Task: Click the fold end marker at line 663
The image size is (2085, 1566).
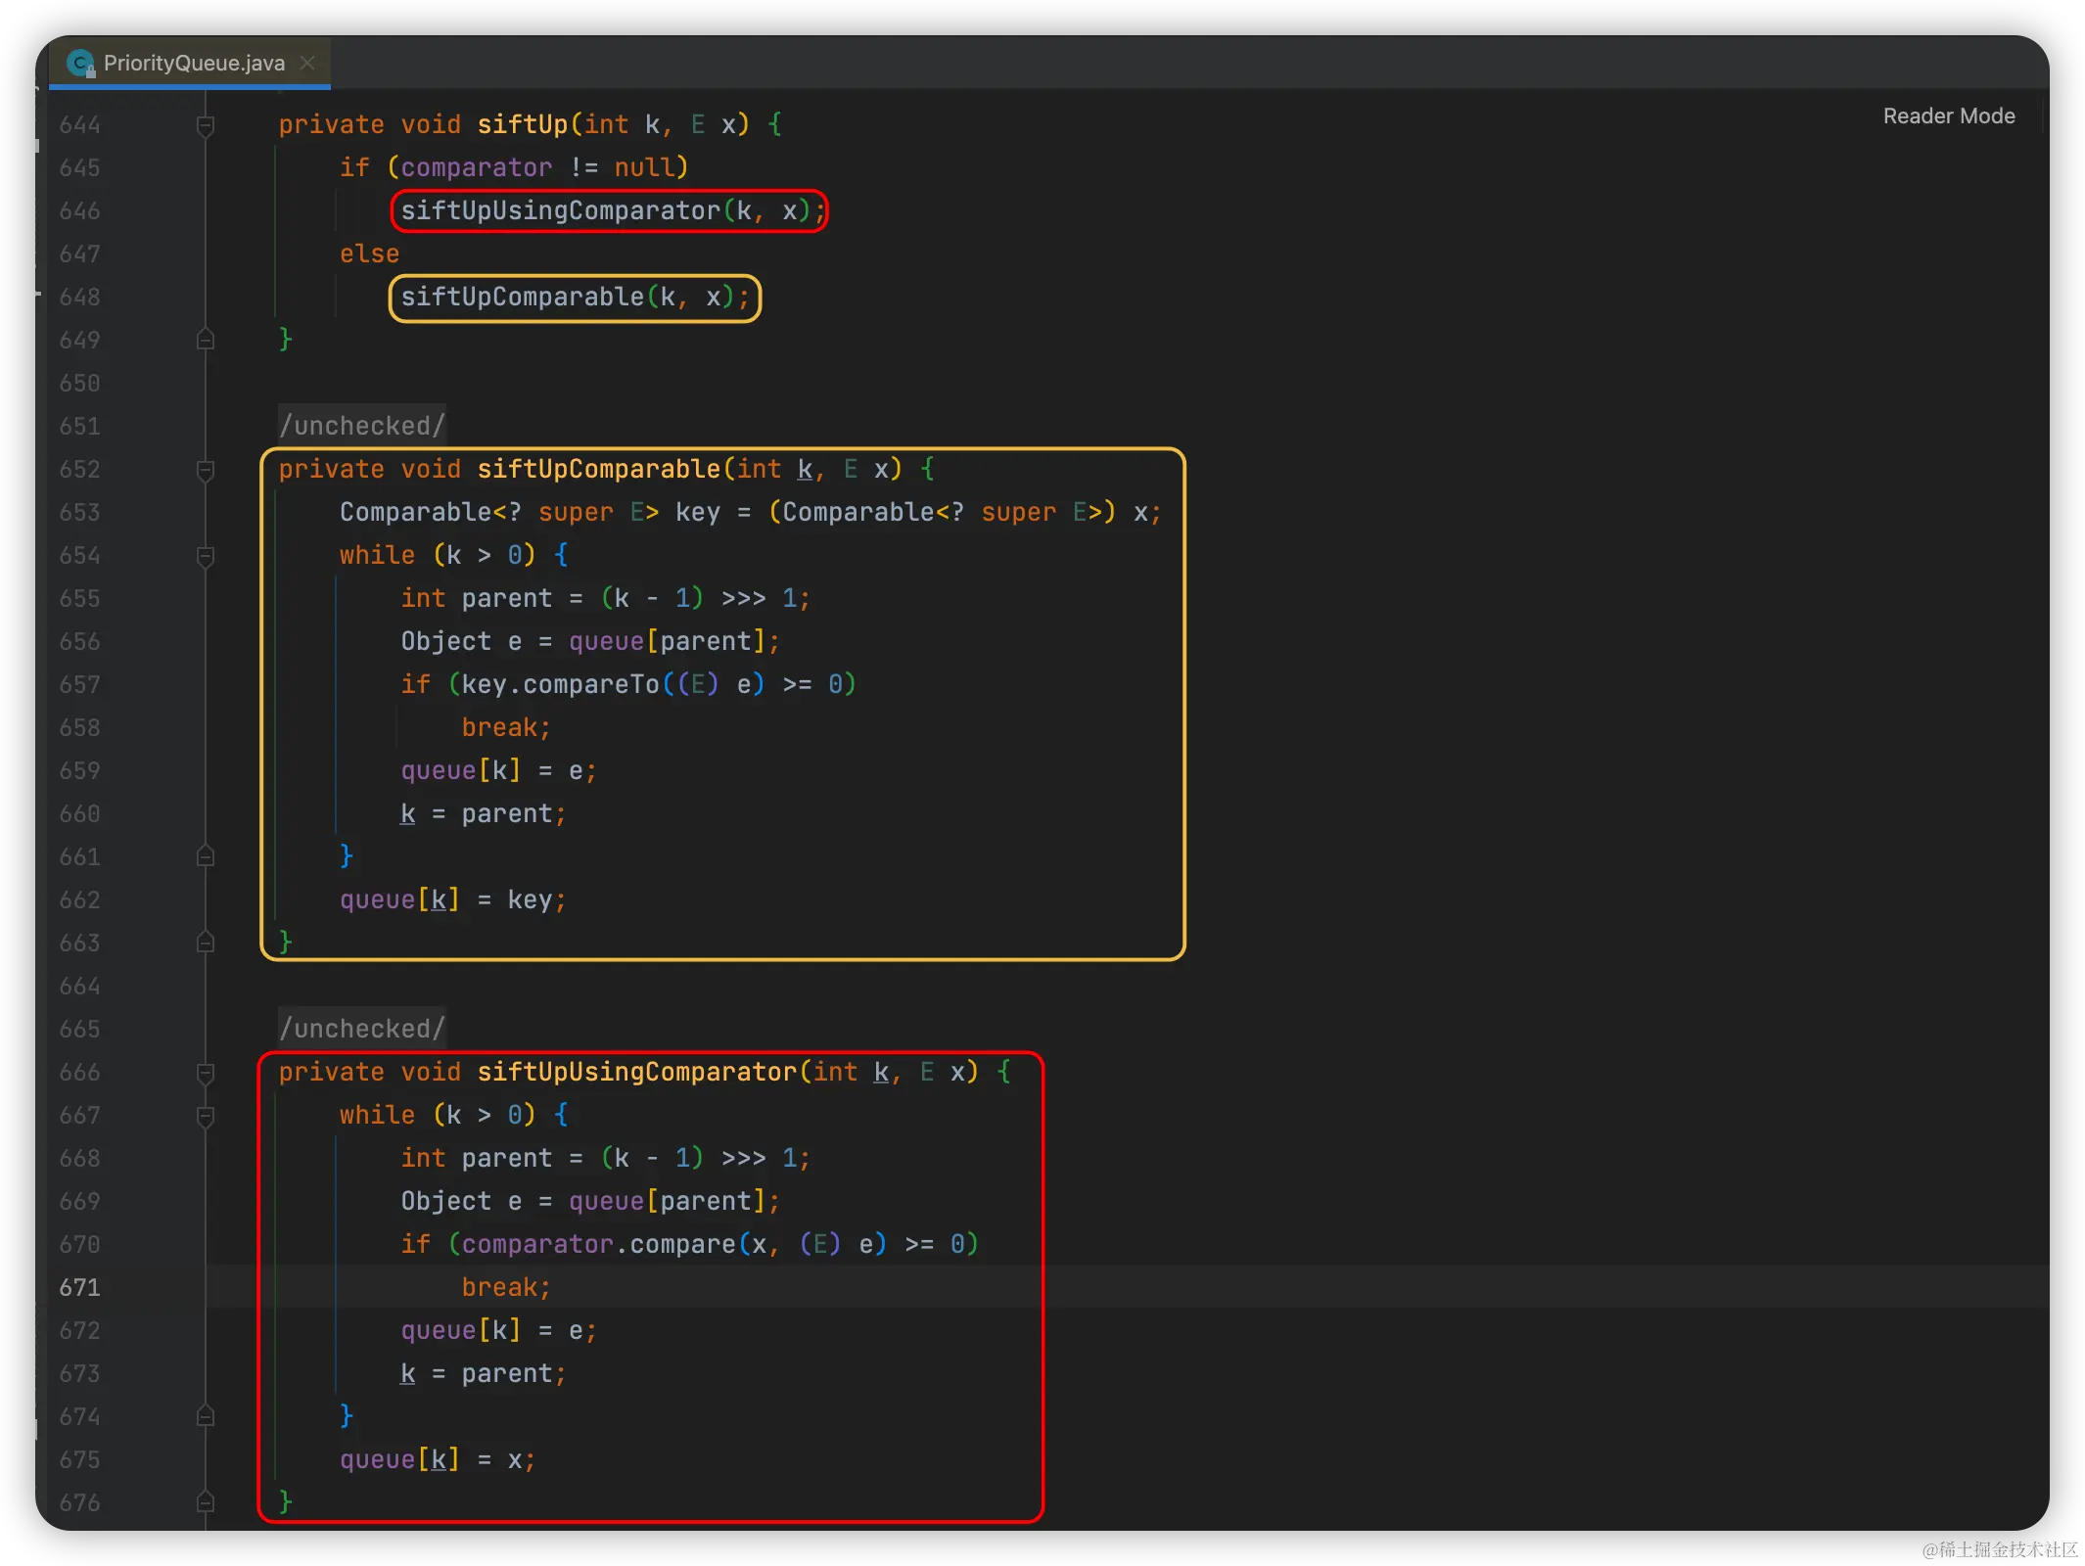Action: pos(206,943)
